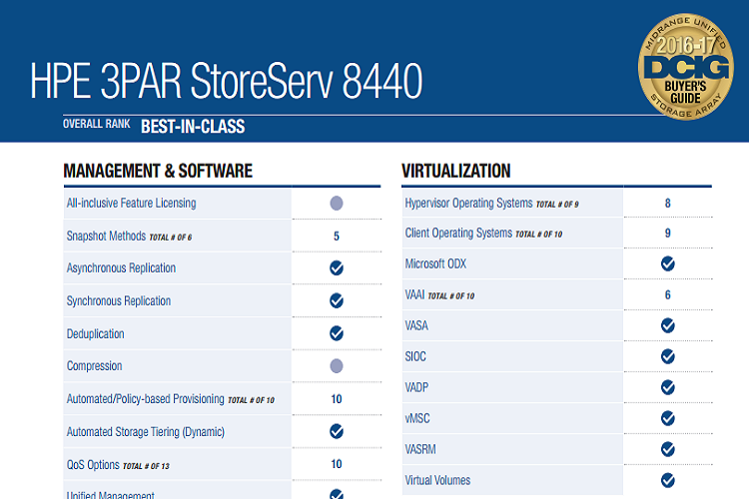This screenshot has height=499, width=749.
Task: Click the VASRM checkmark icon
Action: point(667,449)
